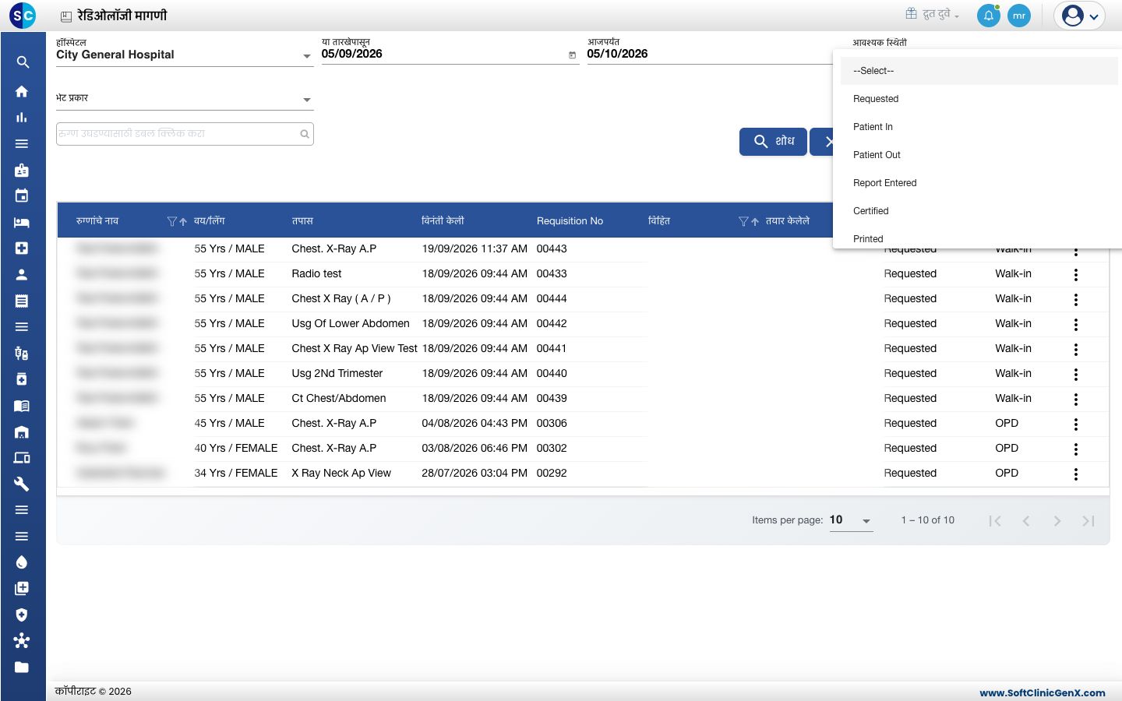Open the Items per page dropdown

[x=851, y=520]
